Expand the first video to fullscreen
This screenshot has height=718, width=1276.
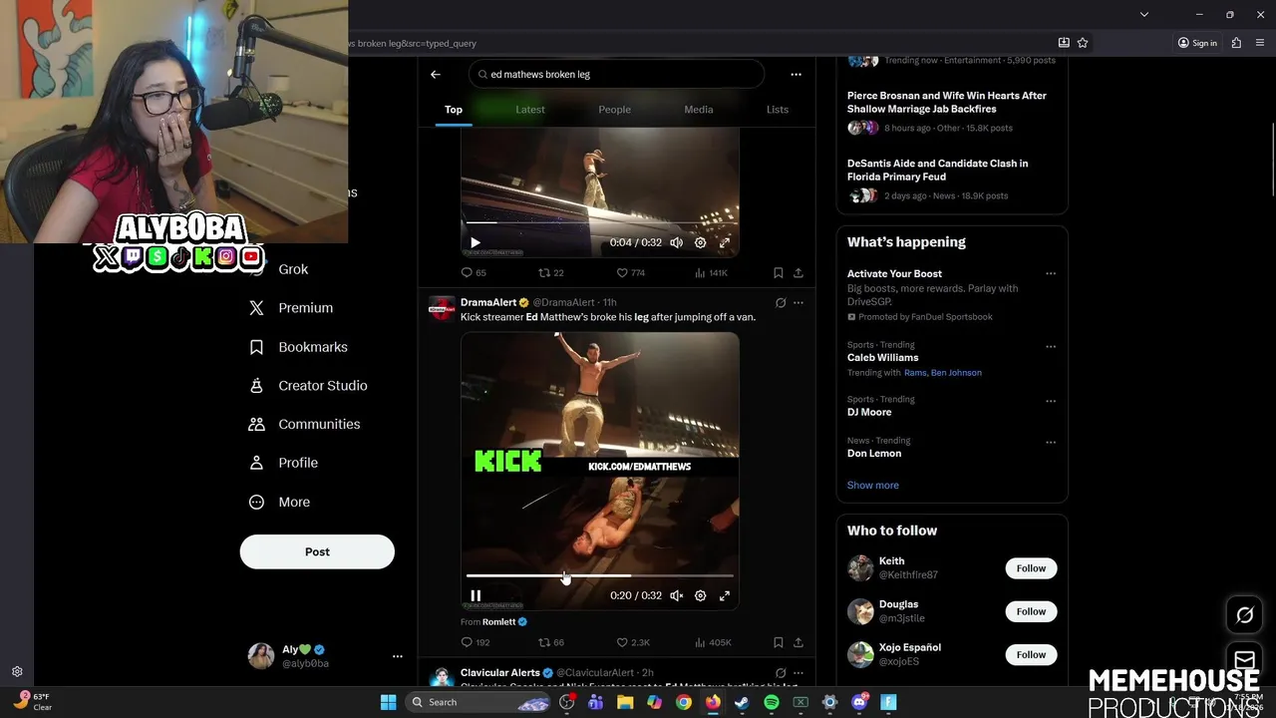click(725, 242)
